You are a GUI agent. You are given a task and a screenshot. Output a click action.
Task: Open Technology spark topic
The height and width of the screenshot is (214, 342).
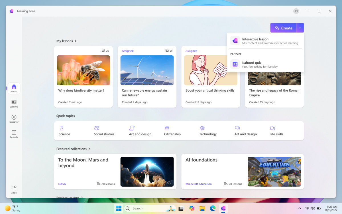click(208, 131)
